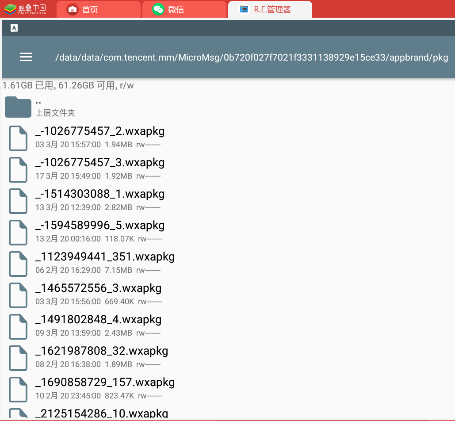Click file icon of _-1026775457_3.wxapkg
Screen dimensions: 455x421
pos(18,170)
